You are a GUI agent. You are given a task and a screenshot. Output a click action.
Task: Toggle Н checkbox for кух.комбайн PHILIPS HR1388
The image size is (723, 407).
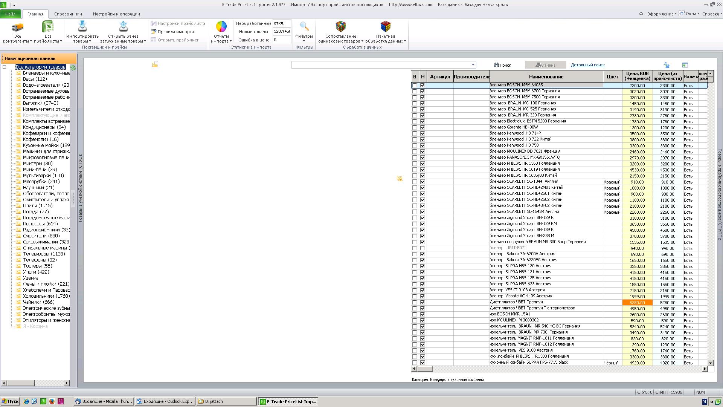[423, 357]
